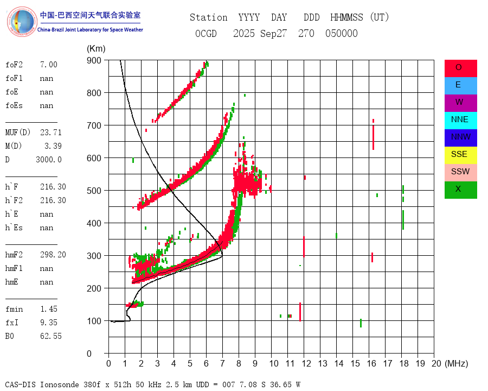Screen dimensions: 488x391
Task: Click the hmF2 value 298.20
Action: 53,255
